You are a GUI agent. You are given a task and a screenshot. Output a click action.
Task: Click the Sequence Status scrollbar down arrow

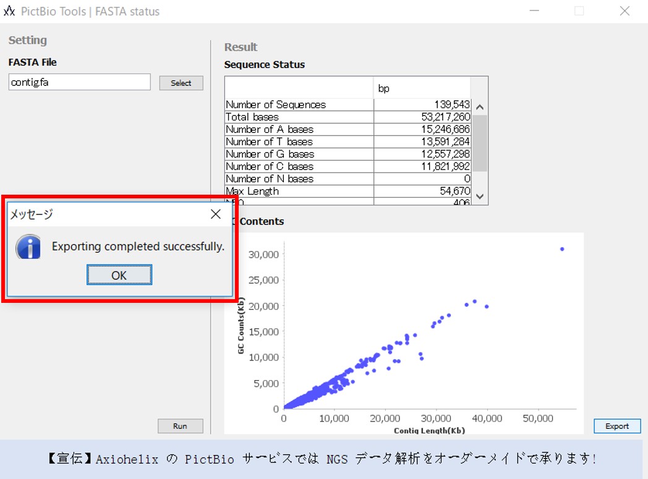480,197
